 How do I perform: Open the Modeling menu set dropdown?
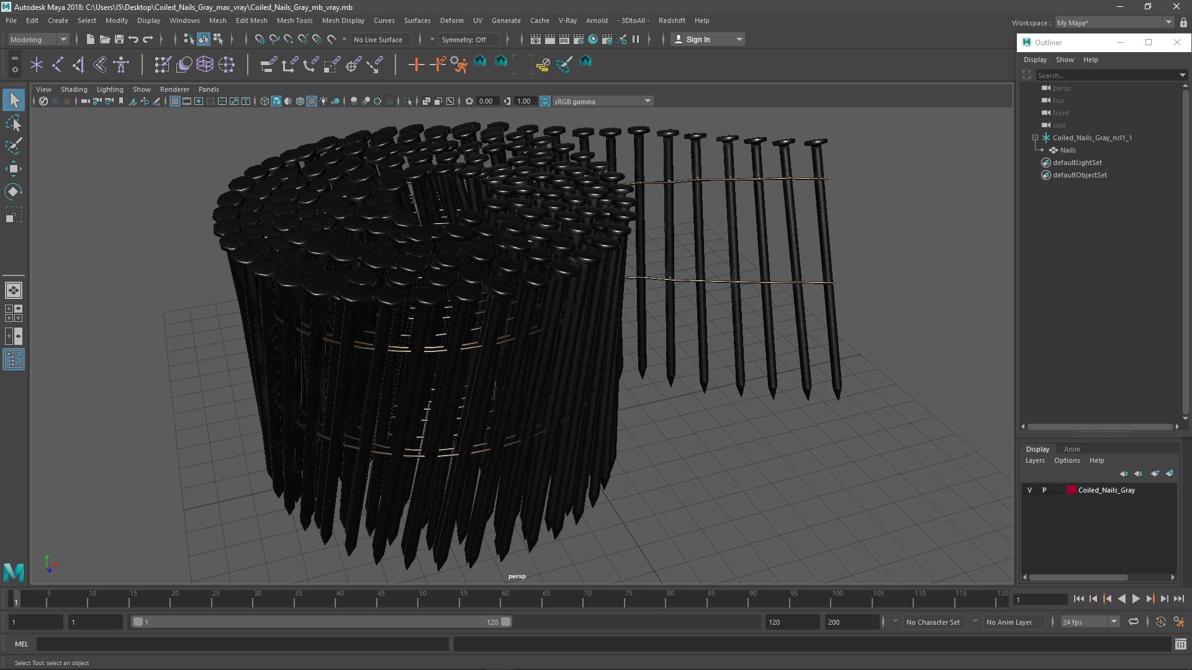tap(38, 39)
